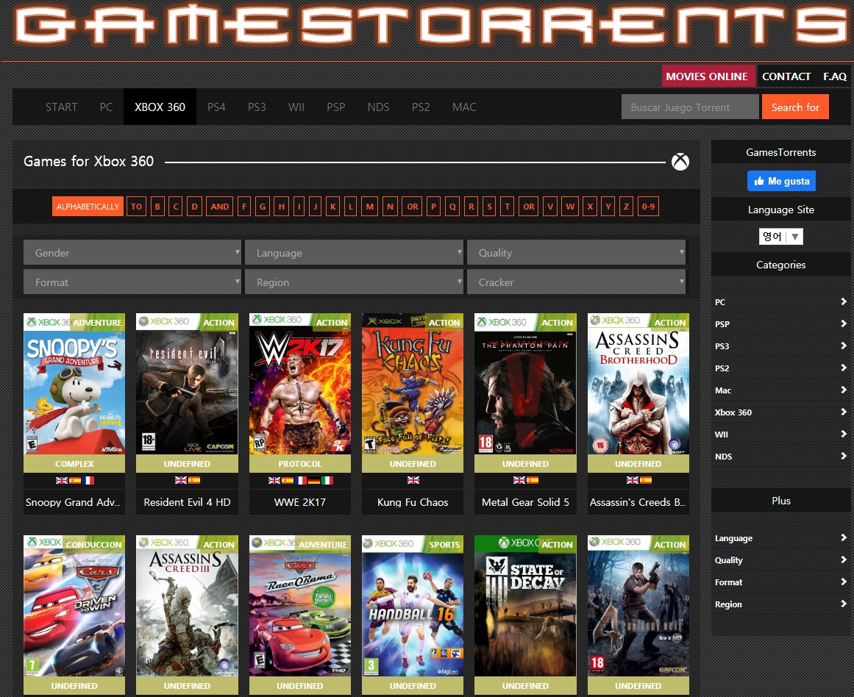Viewport: 854px width, 697px height.
Task: Open the F.AQ page
Action: [834, 76]
